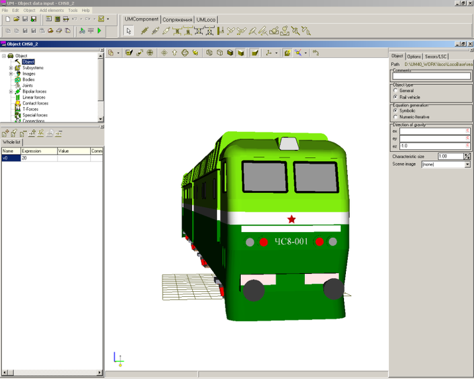Open the Edit menu
Screen dimensions: 474x379
pyautogui.click(x=15, y=10)
